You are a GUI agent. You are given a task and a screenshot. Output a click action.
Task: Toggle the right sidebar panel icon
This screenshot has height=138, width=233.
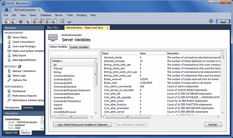(228, 21)
